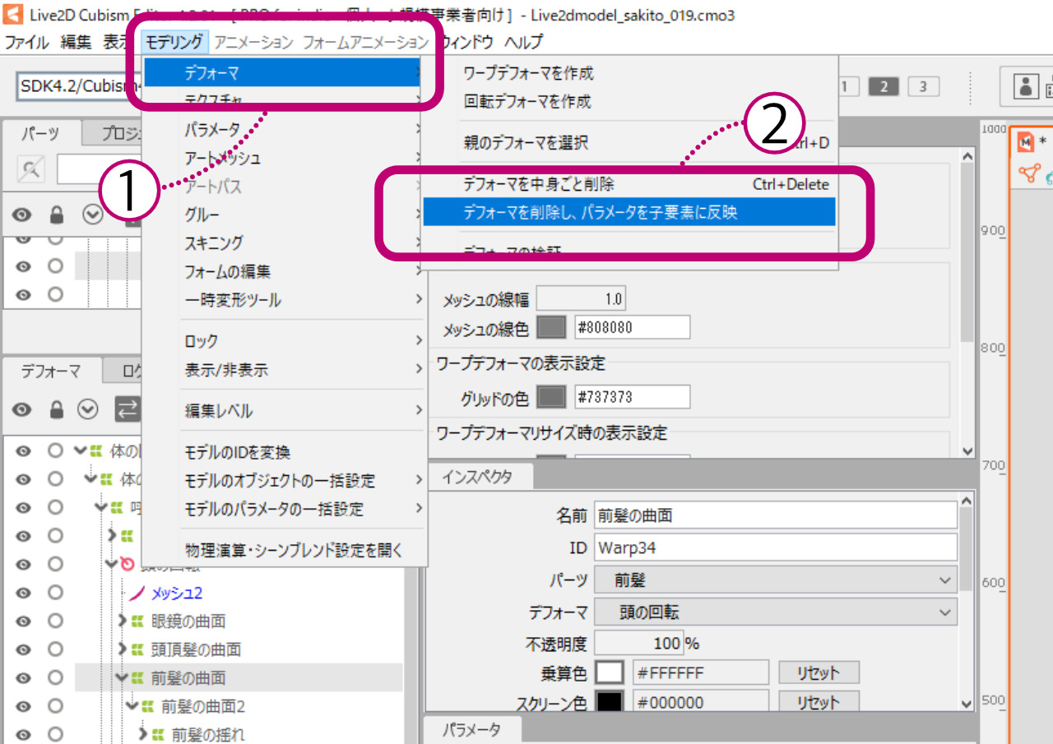This screenshot has height=744, width=1053.
Task: Click the rotation deformer icon in tree
Action: (x=127, y=564)
